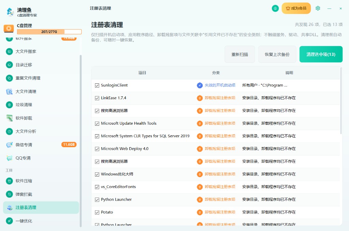
Task: Click the orange category icon for Windows优化大师
Action: tap(200, 174)
